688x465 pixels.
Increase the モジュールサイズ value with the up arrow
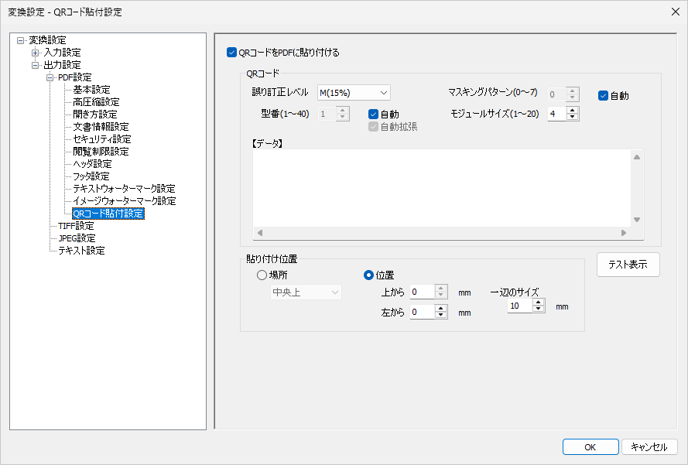[573, 110]
